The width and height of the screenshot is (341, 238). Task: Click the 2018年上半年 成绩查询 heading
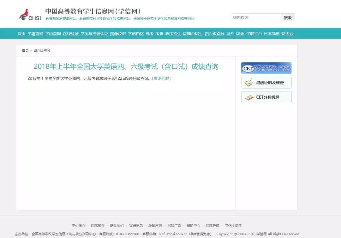tap(126, 67)
